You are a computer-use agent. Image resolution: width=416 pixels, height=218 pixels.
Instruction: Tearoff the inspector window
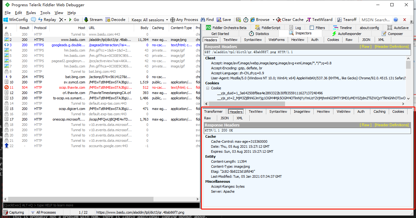347,20
